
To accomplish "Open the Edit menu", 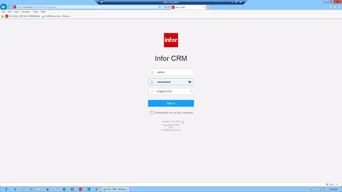I will point(10,12).
